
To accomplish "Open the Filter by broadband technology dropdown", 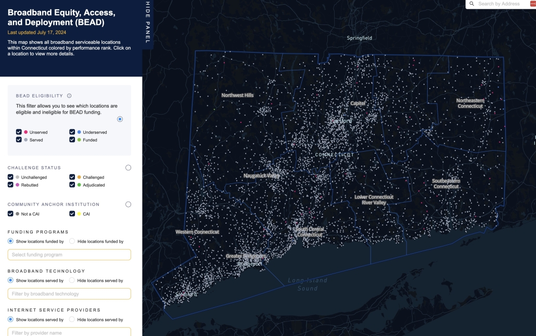I will pos(69,294).
